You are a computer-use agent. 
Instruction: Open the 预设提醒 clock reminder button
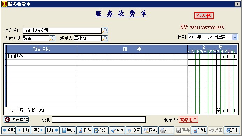click(x=16, y=120)
